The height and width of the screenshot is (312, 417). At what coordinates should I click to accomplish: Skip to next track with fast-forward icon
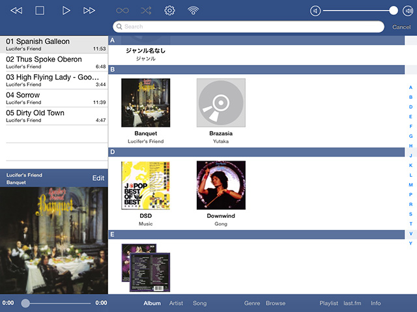pos(89,10)
